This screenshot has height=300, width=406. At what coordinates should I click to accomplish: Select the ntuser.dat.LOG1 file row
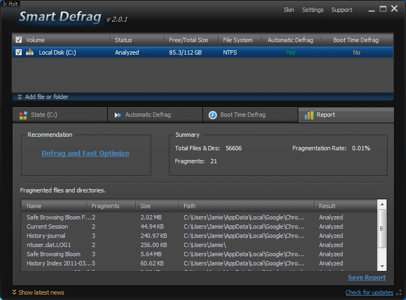199,245
